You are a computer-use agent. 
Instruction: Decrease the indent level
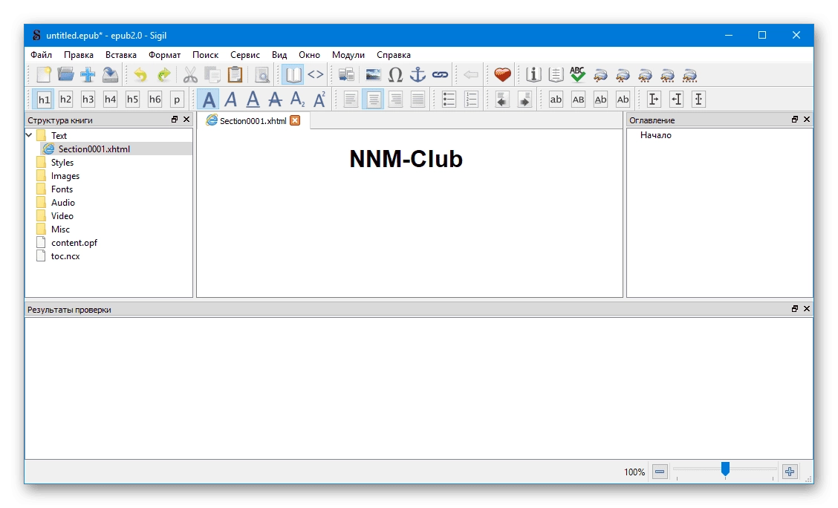pyautogui.click(x=502, y=100)
